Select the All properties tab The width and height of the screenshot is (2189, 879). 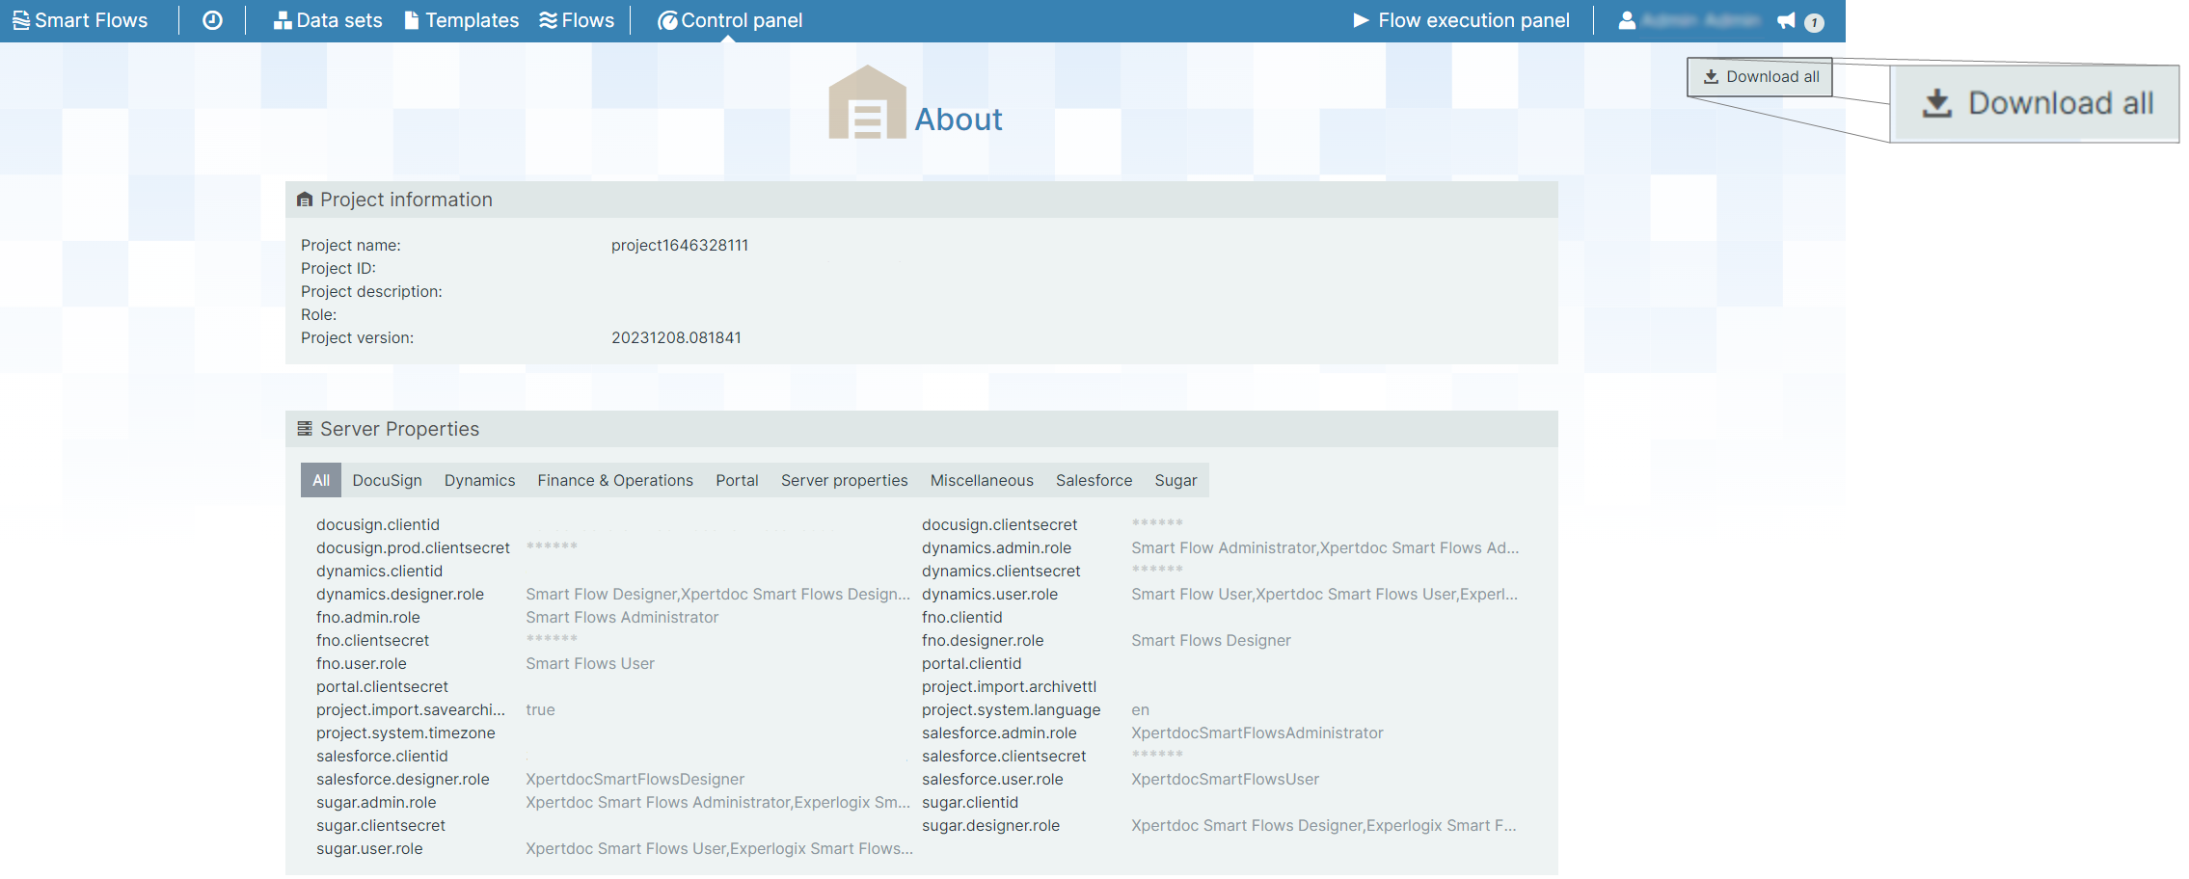(321, 480)
